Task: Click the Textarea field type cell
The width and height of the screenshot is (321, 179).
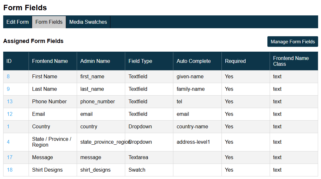Action: pyautogui.click(x=149, y=157)
